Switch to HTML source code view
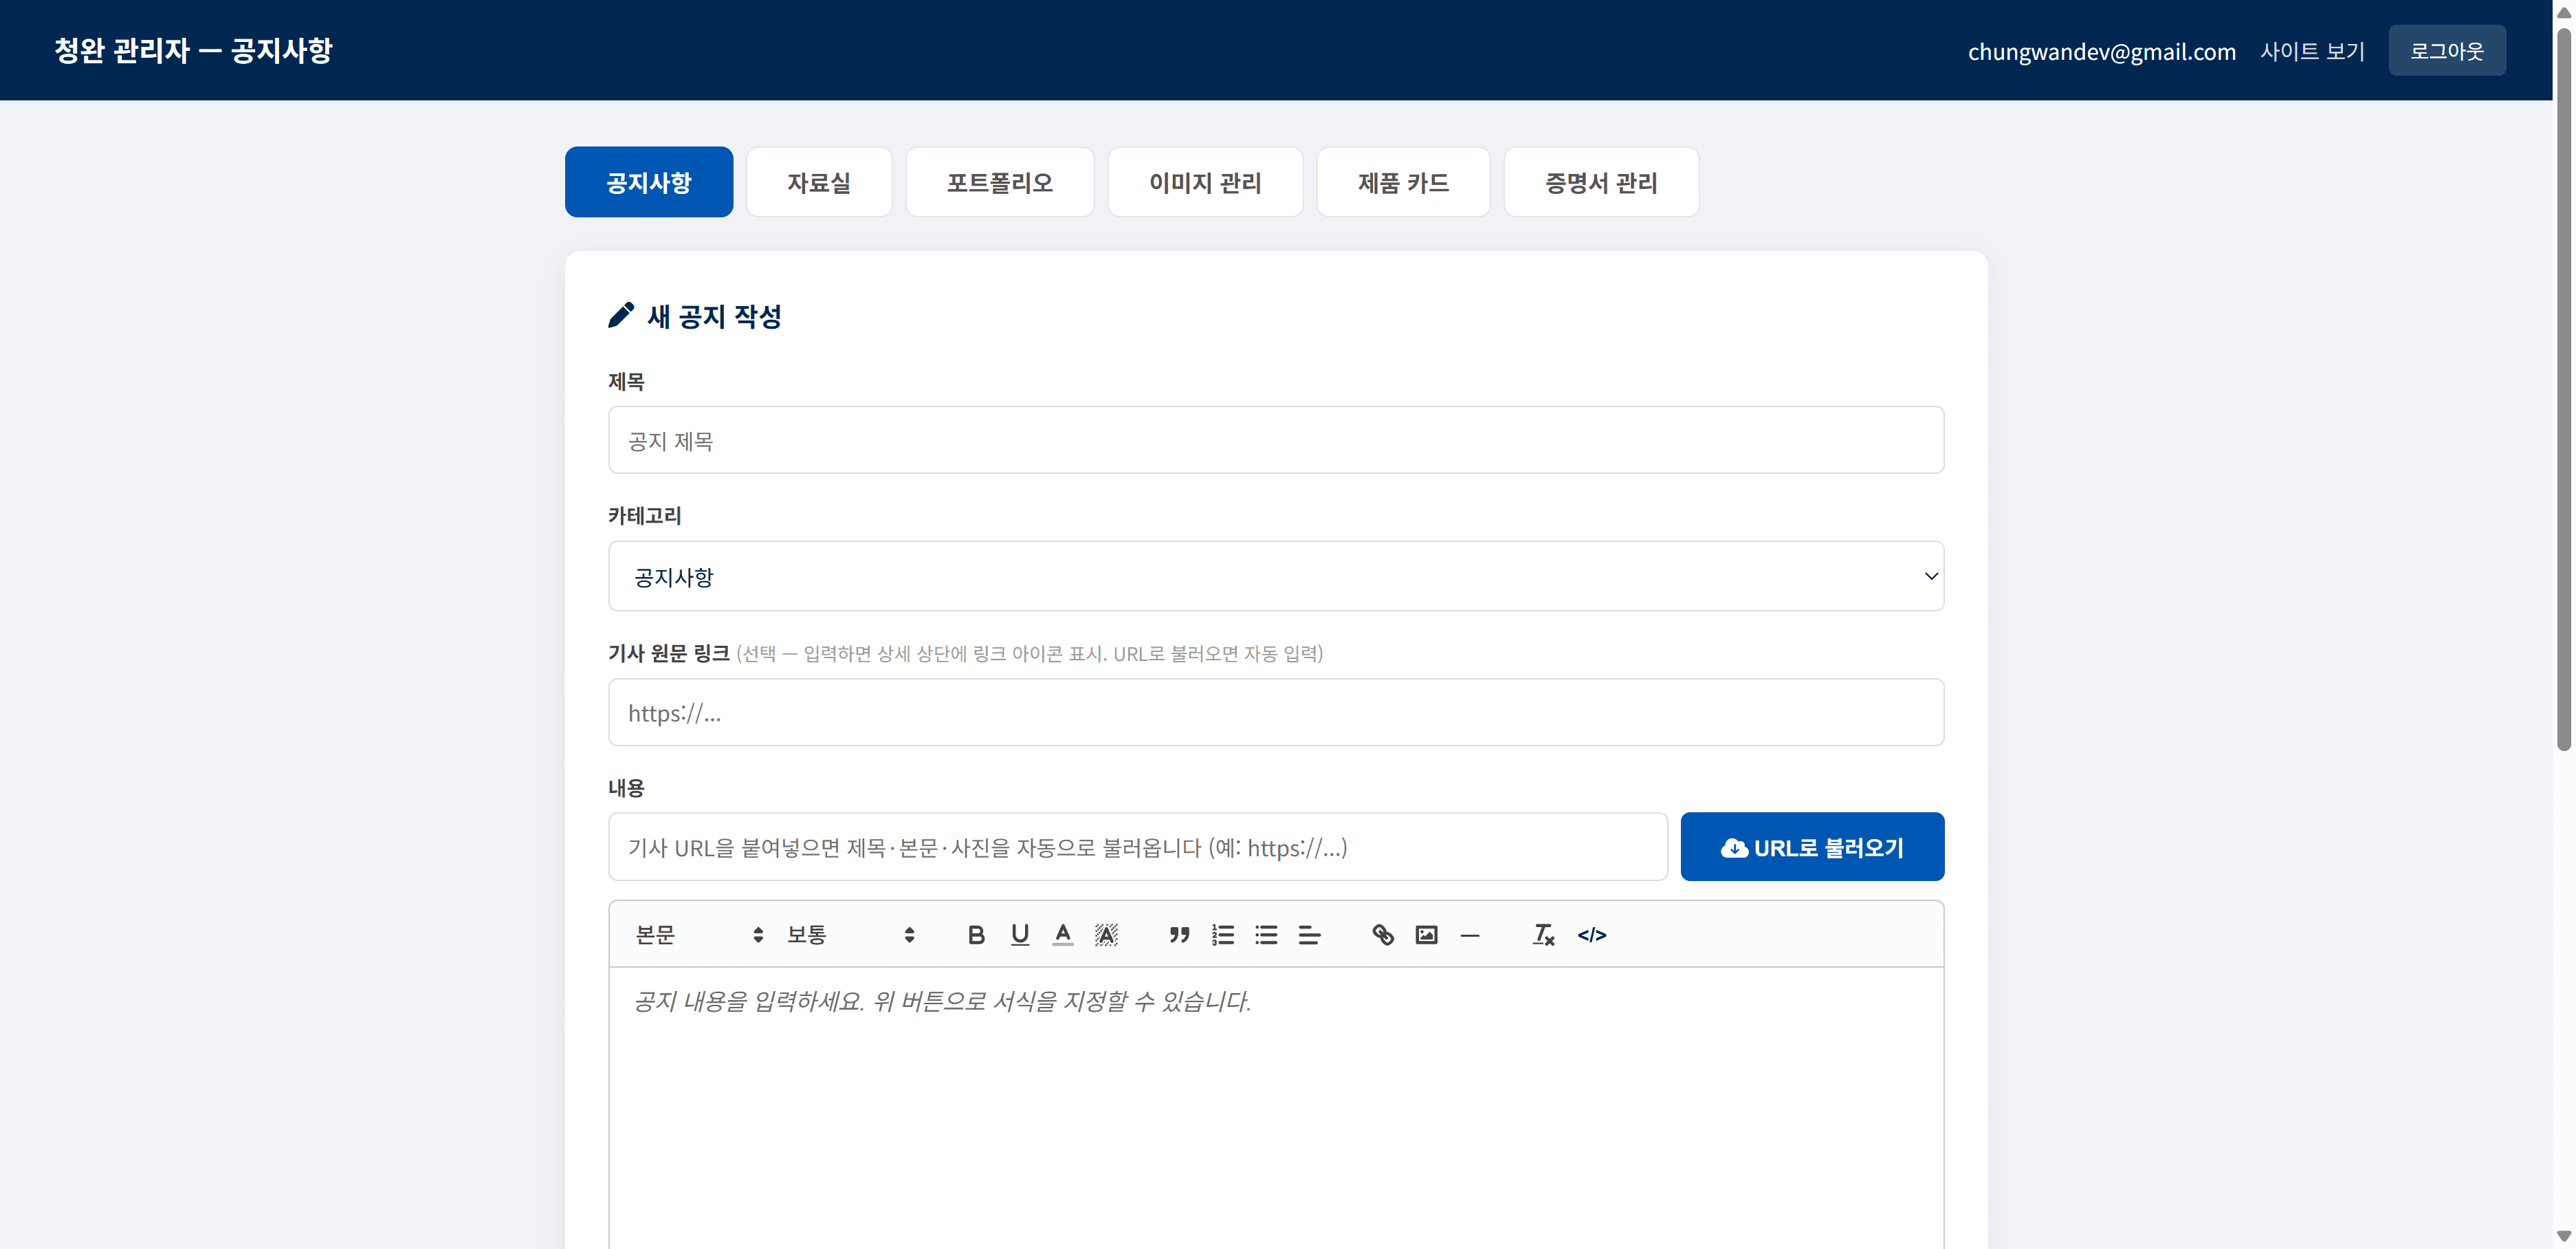The height and width of the screenshot is (1249, 2576). click(1592, 935)
